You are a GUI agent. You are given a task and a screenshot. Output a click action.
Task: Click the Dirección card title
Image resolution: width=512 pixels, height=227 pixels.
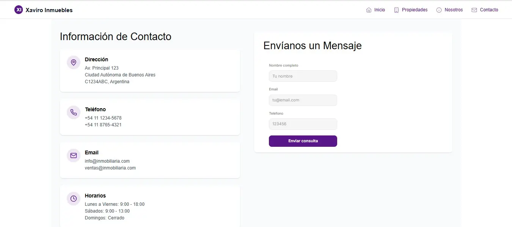[x=96, y=59]
